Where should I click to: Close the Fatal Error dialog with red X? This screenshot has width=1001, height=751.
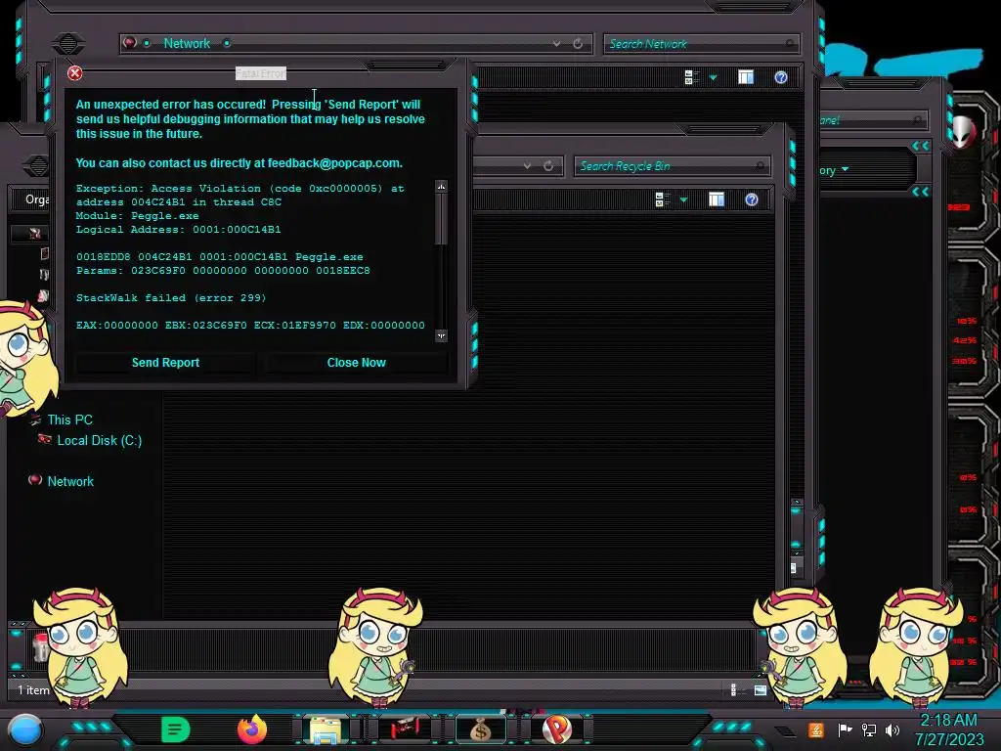(74, 72)
